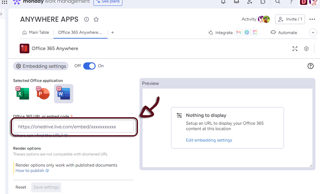
Task: Select the Excel application icon
Action: 22,93
